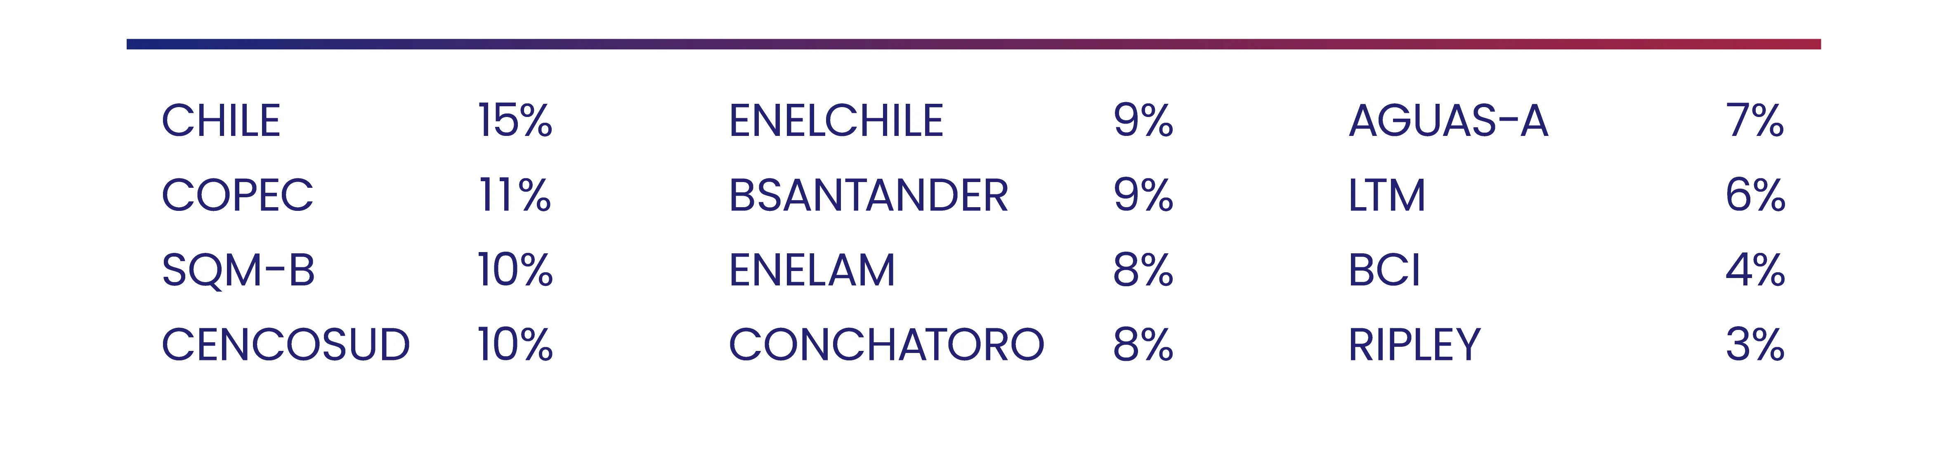Click the 15% weight next to CHILE
The height and width of the screenshot is (451, 1948).
(x=516, y=121)
